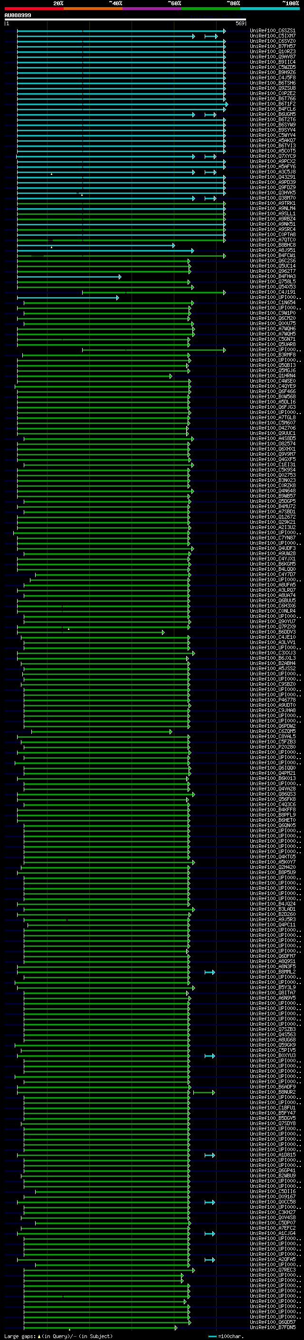Select the UniRef100_Q4N648 label
The height and width of the screenshot is (1340, 304).
[273, 491]
